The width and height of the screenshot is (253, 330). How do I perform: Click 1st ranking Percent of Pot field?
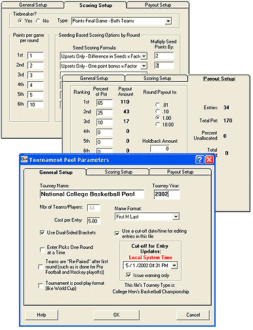105,103
